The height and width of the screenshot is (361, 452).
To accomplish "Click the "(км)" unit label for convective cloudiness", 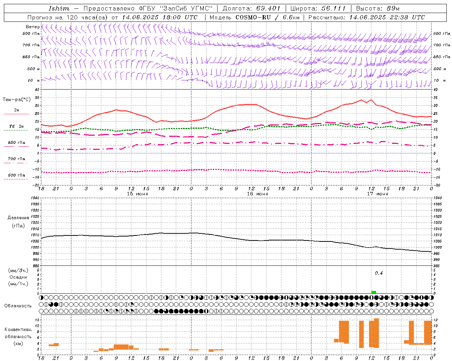I will pyautogui.click(x=18, y=343).
